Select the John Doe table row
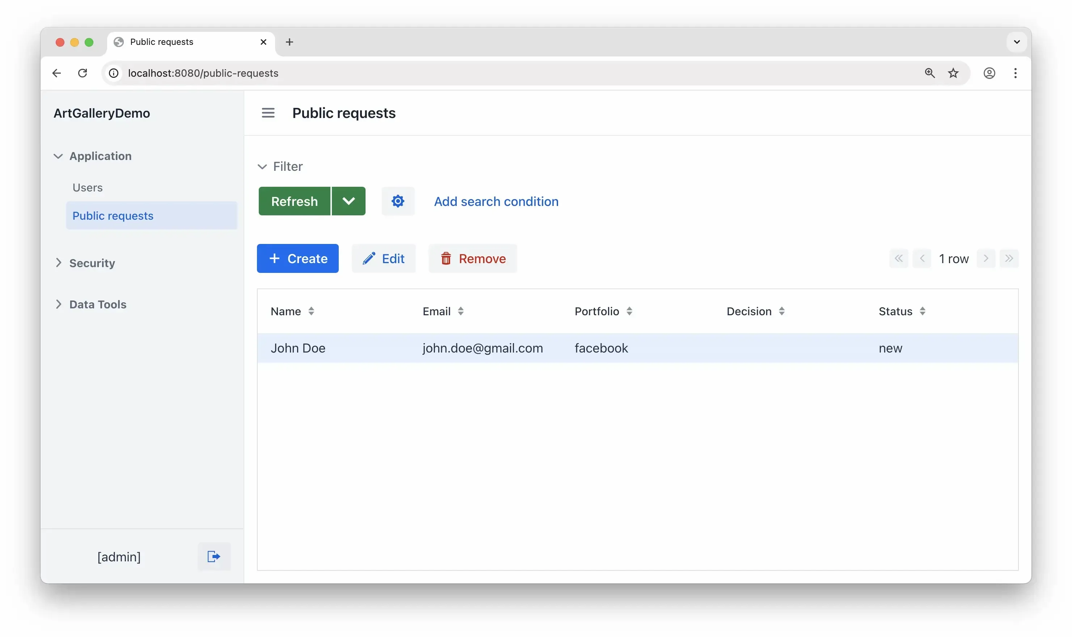This screenshot has width=1072, height=637. tap(298, 348)
